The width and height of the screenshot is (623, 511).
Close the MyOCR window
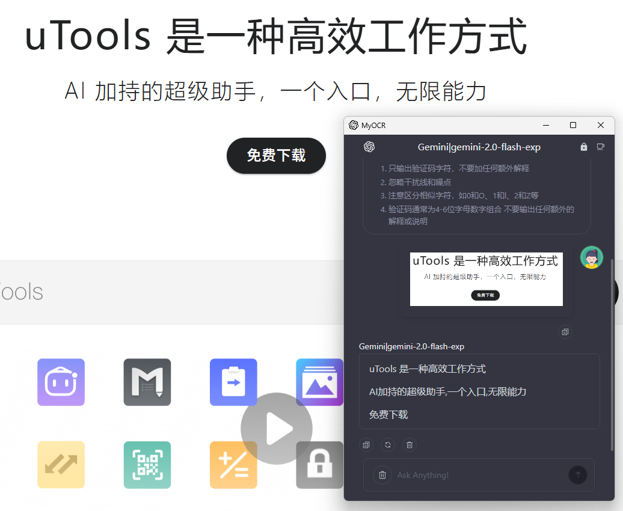(x=600, y=125)
